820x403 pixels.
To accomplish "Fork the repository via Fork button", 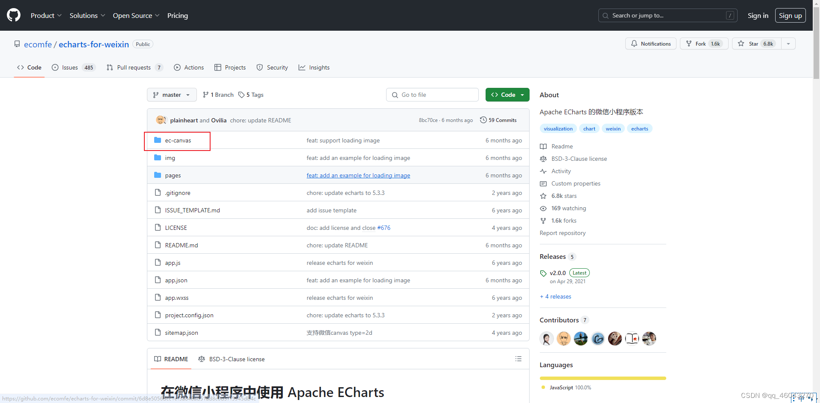I will pos(704,43).
